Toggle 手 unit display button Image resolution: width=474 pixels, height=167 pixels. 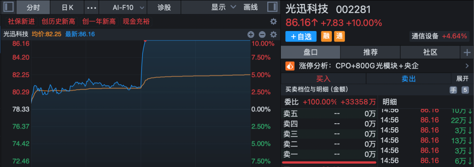pyautogui.click(x=453, y=90)
